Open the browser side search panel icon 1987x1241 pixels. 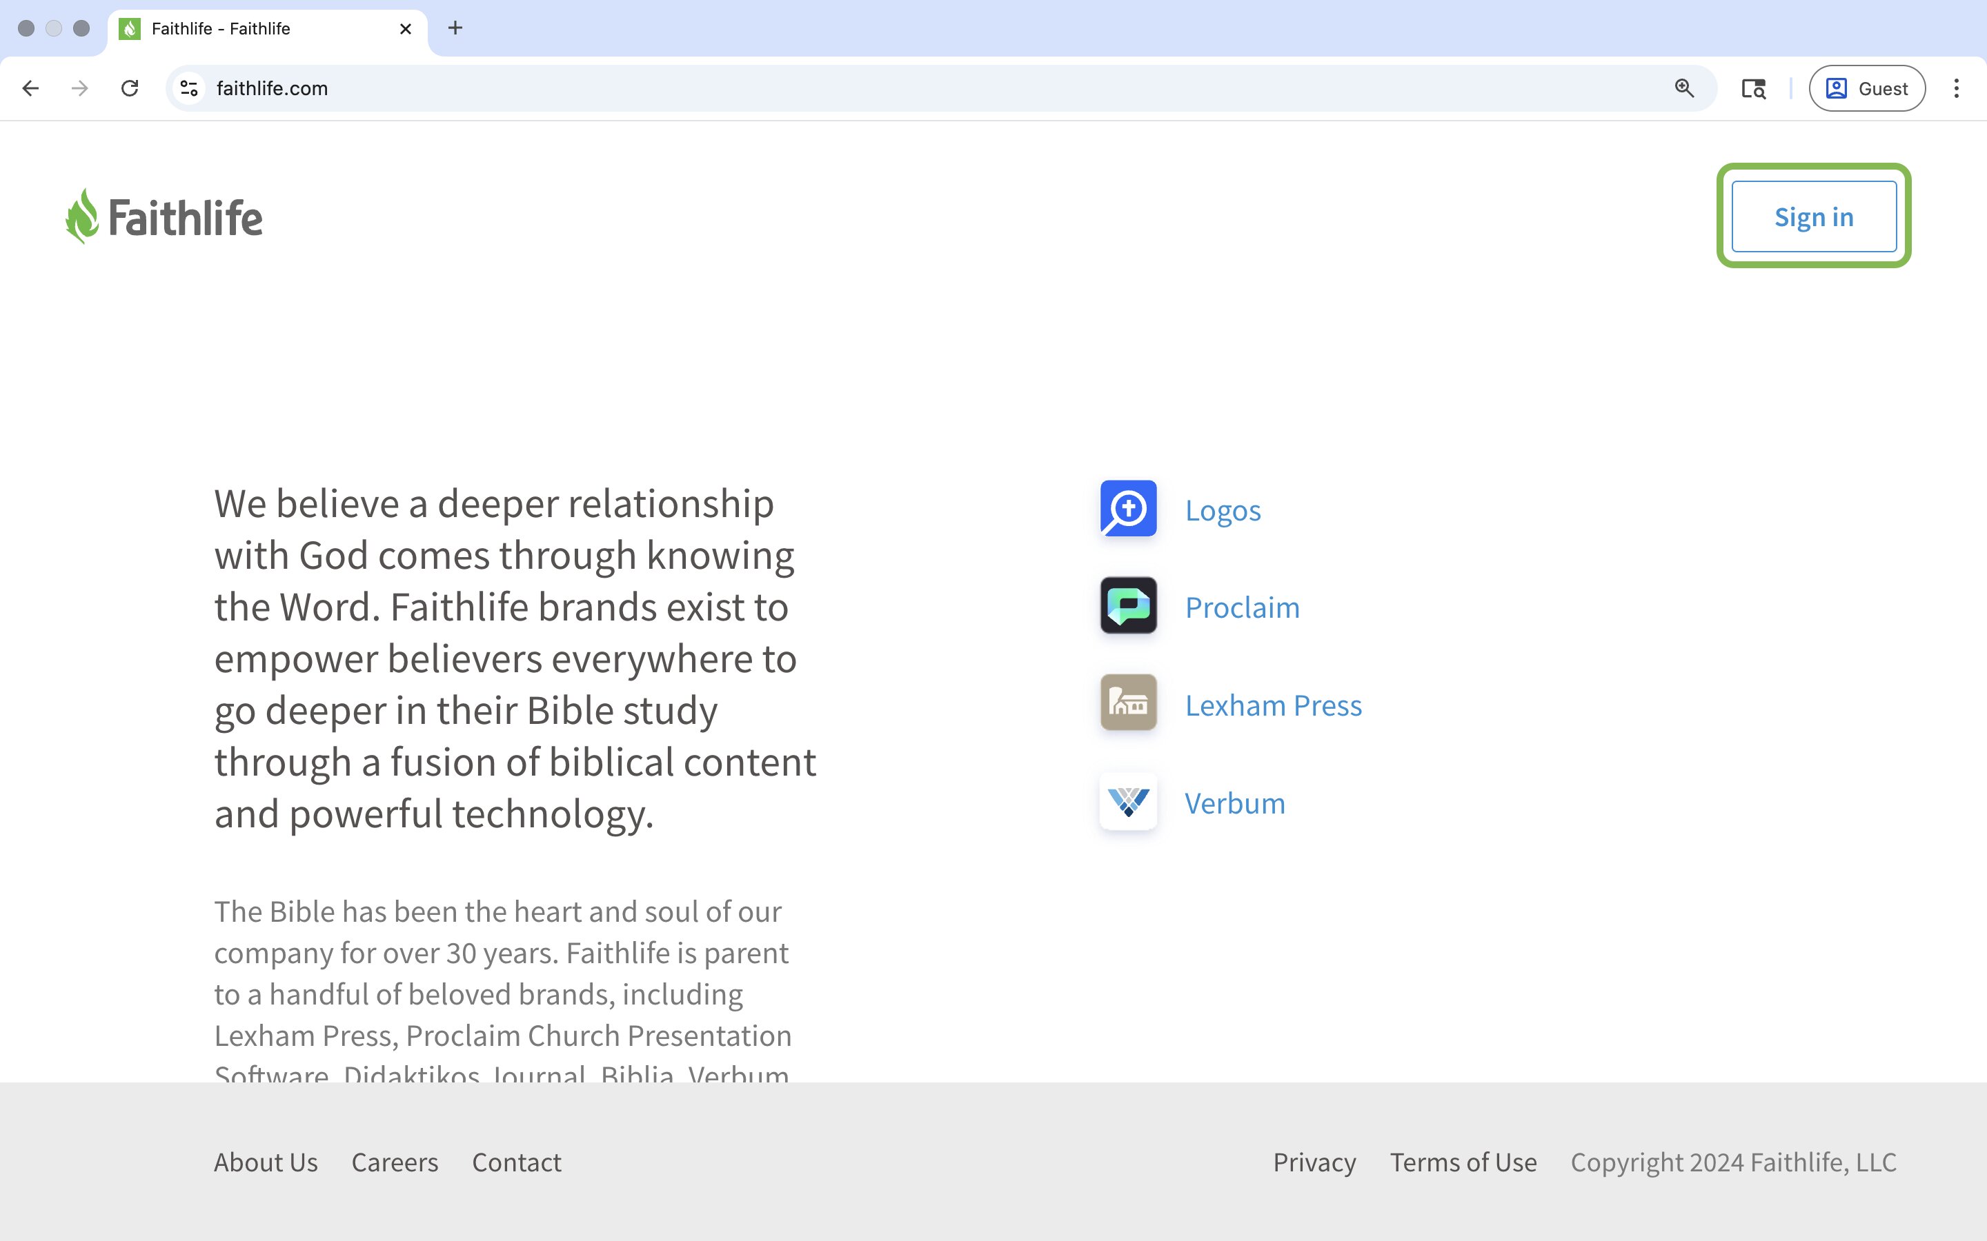coord(1753,89)
